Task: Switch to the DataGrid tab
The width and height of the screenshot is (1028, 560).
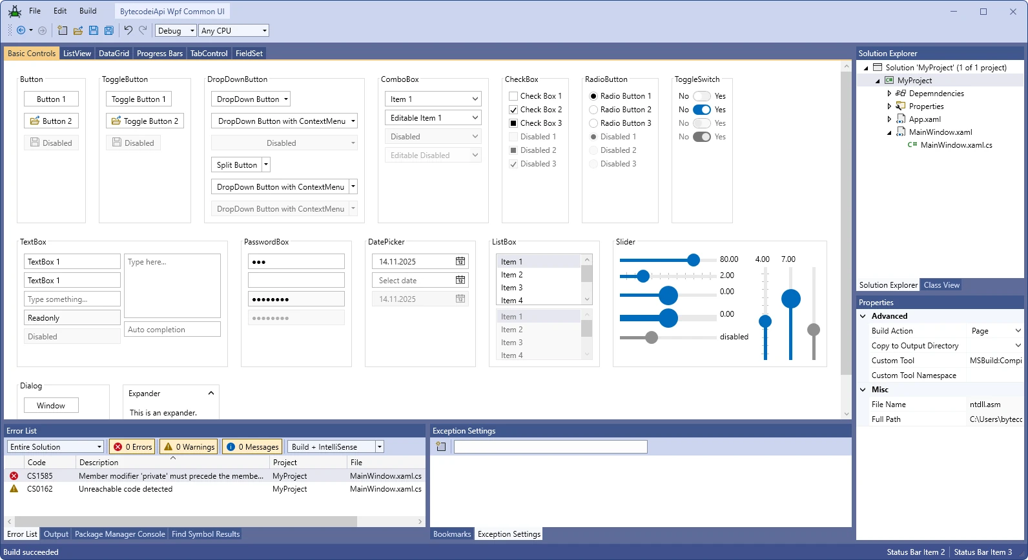Action: pyautogui.click(x=114, y=54)
